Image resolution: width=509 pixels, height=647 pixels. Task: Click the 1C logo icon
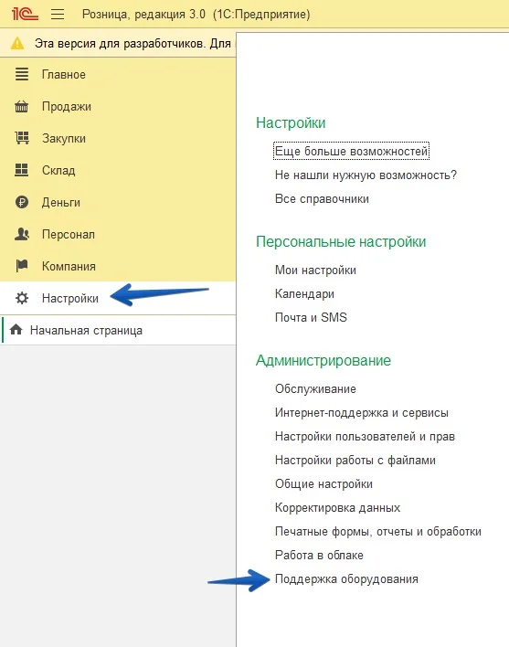[x=25, y=14]
